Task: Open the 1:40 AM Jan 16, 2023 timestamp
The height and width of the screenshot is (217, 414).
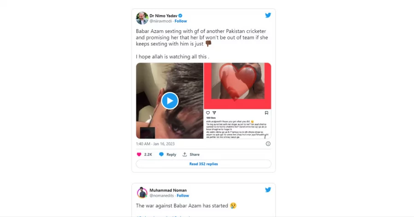Action: click(x=155, y=144)
